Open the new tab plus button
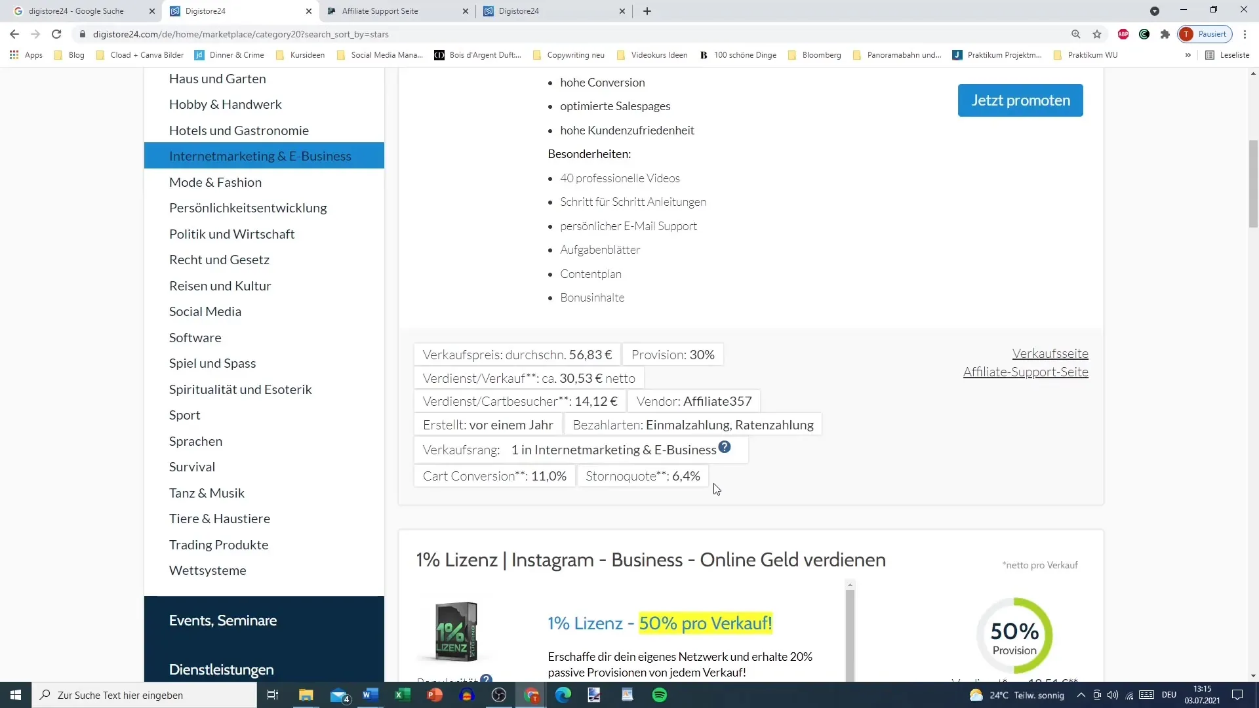Image resolution: width=1259 pixels, height=708 pixels. click(x=647, y=11)
